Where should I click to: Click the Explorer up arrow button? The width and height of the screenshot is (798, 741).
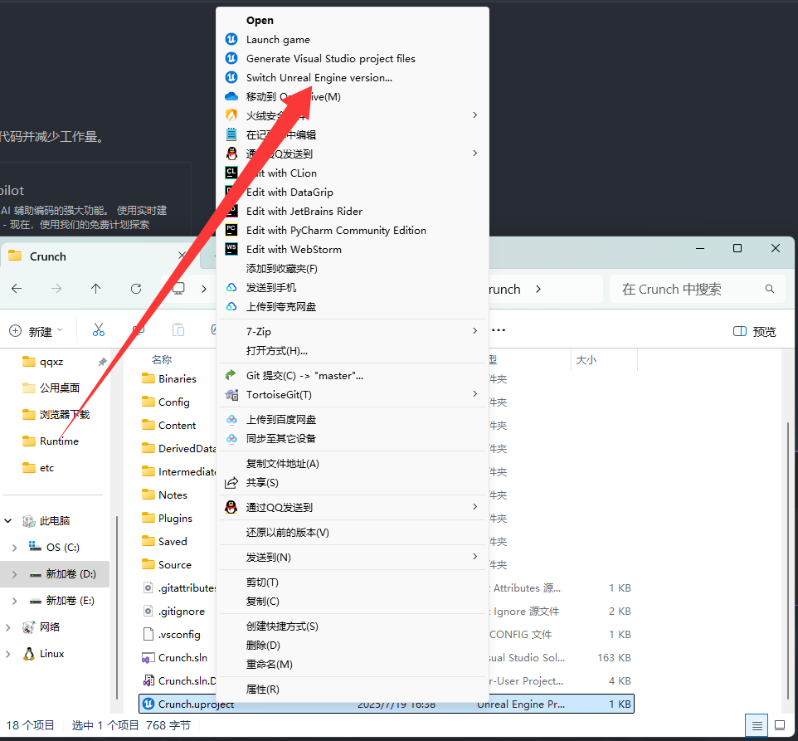[x=95, y=289]
